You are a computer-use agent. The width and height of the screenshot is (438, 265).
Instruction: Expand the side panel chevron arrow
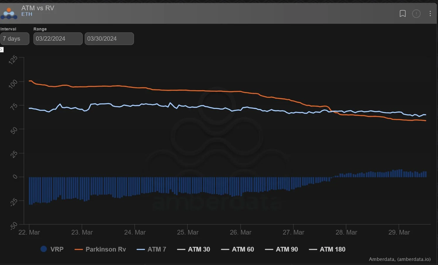point(1,50)
